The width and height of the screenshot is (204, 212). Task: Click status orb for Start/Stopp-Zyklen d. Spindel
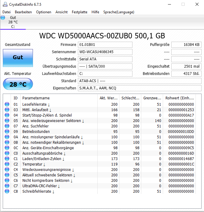pyautogui.click(x=7, y=115)
